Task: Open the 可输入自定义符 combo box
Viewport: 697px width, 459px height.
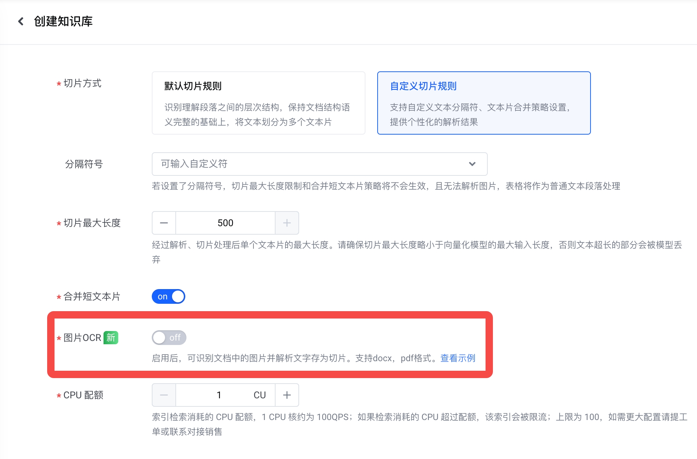Action: pyautogui.click(x=319, y=164)
